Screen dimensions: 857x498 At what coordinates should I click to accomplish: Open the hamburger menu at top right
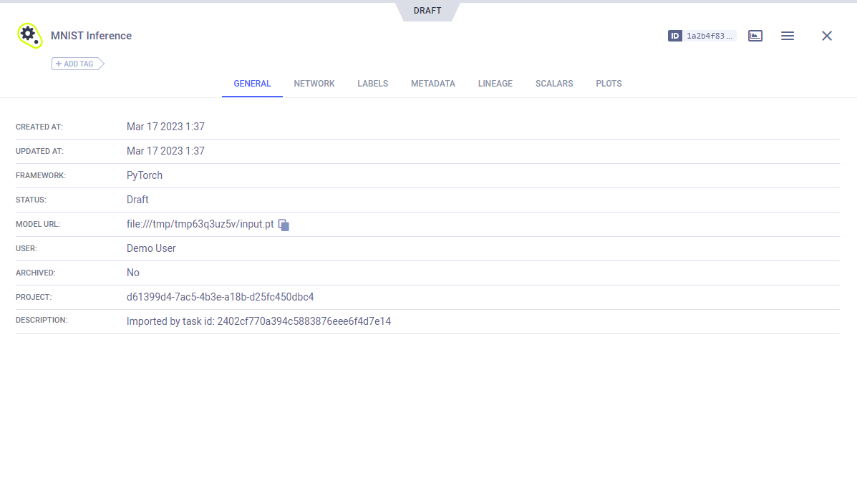[788, 35]
